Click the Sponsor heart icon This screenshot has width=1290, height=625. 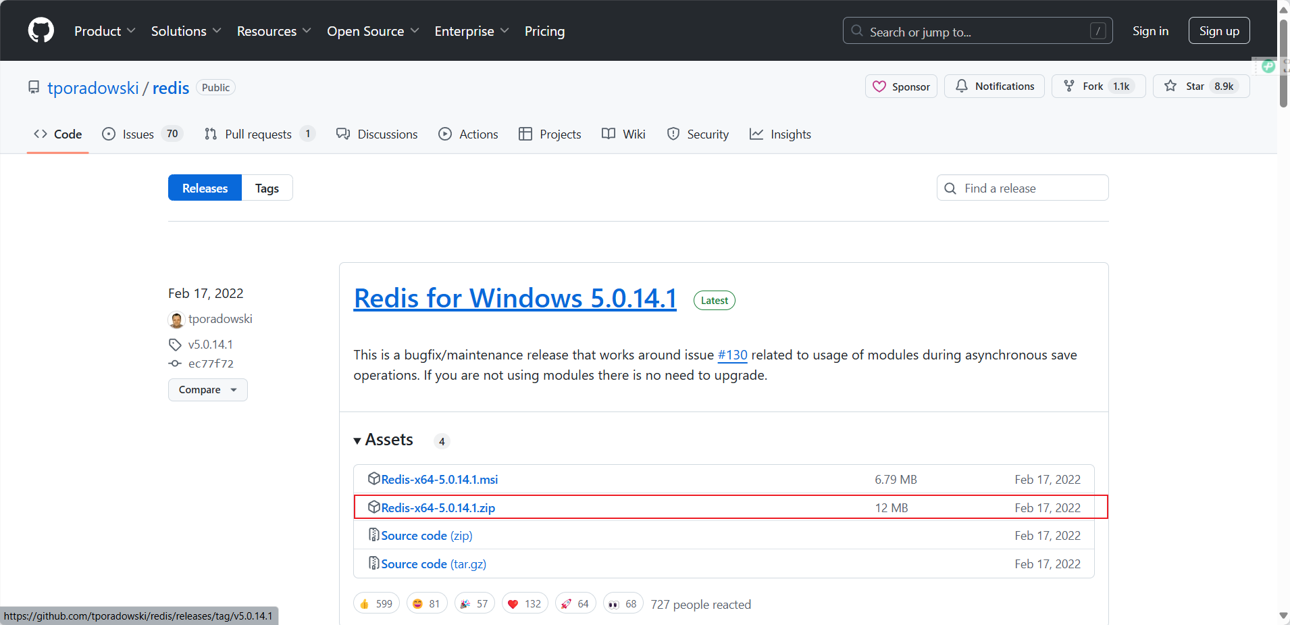click(879, 86)
